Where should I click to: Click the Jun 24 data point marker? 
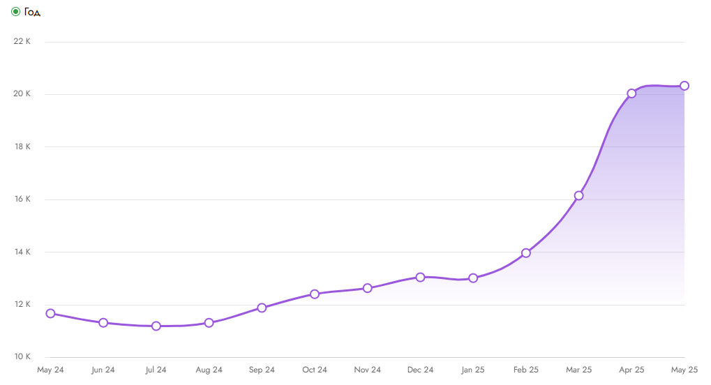point(103,323)
